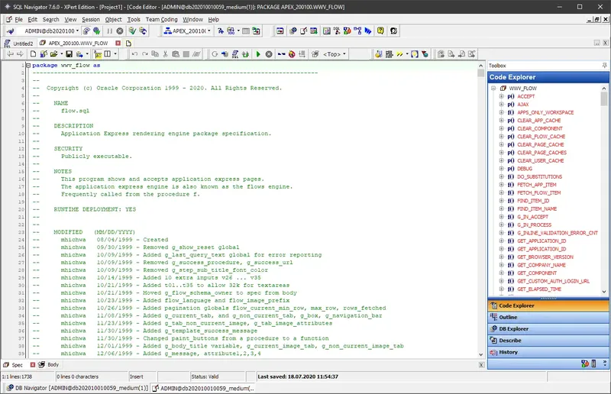Click the green Execute play icon
The image size is (611, 394).
click(258, 54)
